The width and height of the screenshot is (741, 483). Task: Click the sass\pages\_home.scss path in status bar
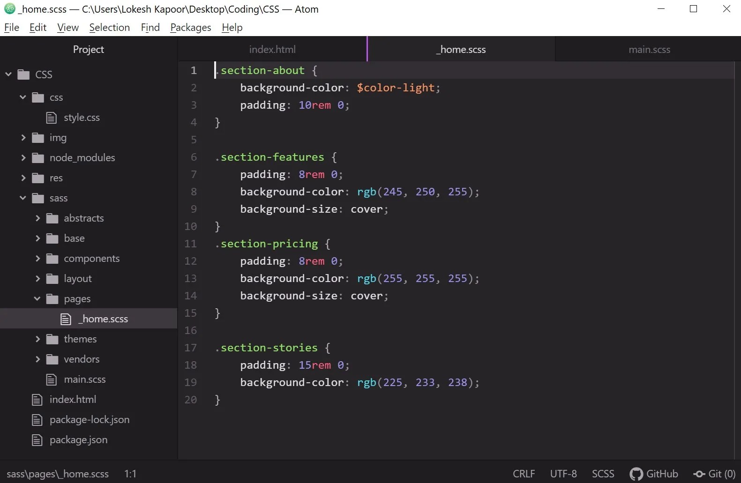click(58, 474)
